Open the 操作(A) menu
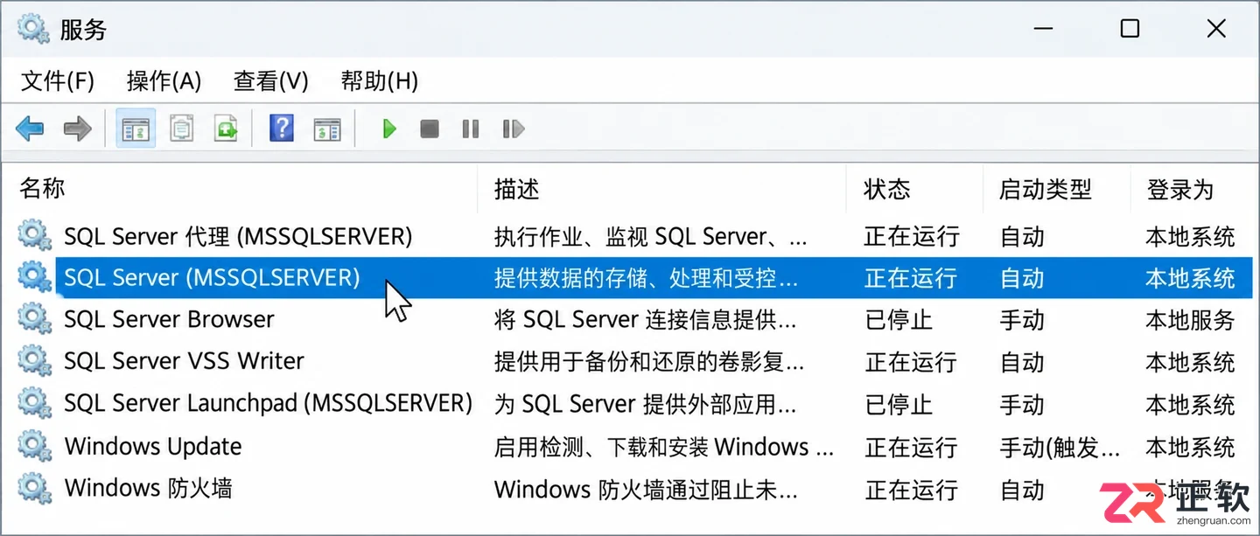This screenshot has width=1260, height=536. [x=164, y=81]
